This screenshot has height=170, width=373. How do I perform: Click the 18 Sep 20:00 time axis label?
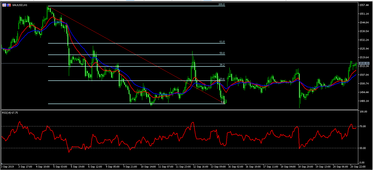(x=306, y=166)
